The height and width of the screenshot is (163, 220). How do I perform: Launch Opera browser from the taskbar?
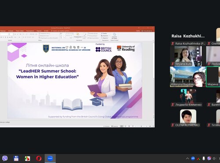(x=39, y=159)
